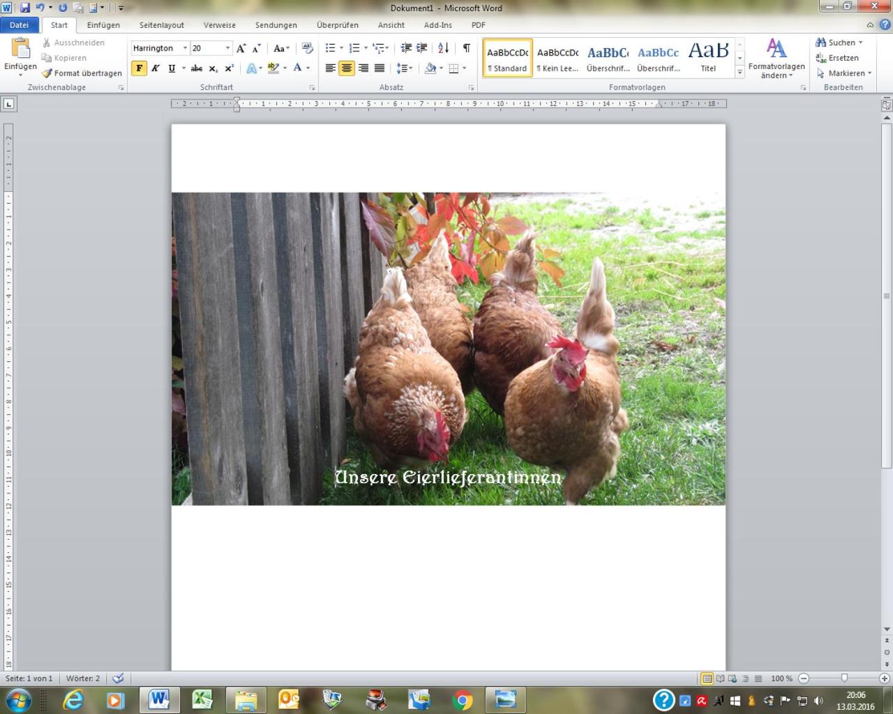Click the Datei button
This screenshot has width=893, height=714.
coord(20,25)
